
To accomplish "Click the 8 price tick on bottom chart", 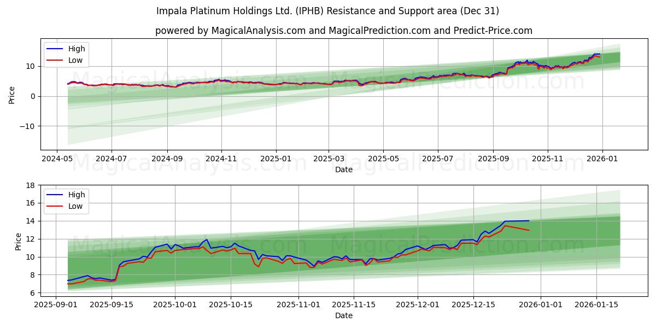I will (x=34, y=275).
